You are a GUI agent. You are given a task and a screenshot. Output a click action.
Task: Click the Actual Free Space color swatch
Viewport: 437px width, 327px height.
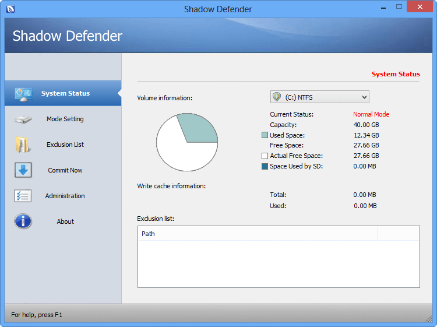[265, 156]
